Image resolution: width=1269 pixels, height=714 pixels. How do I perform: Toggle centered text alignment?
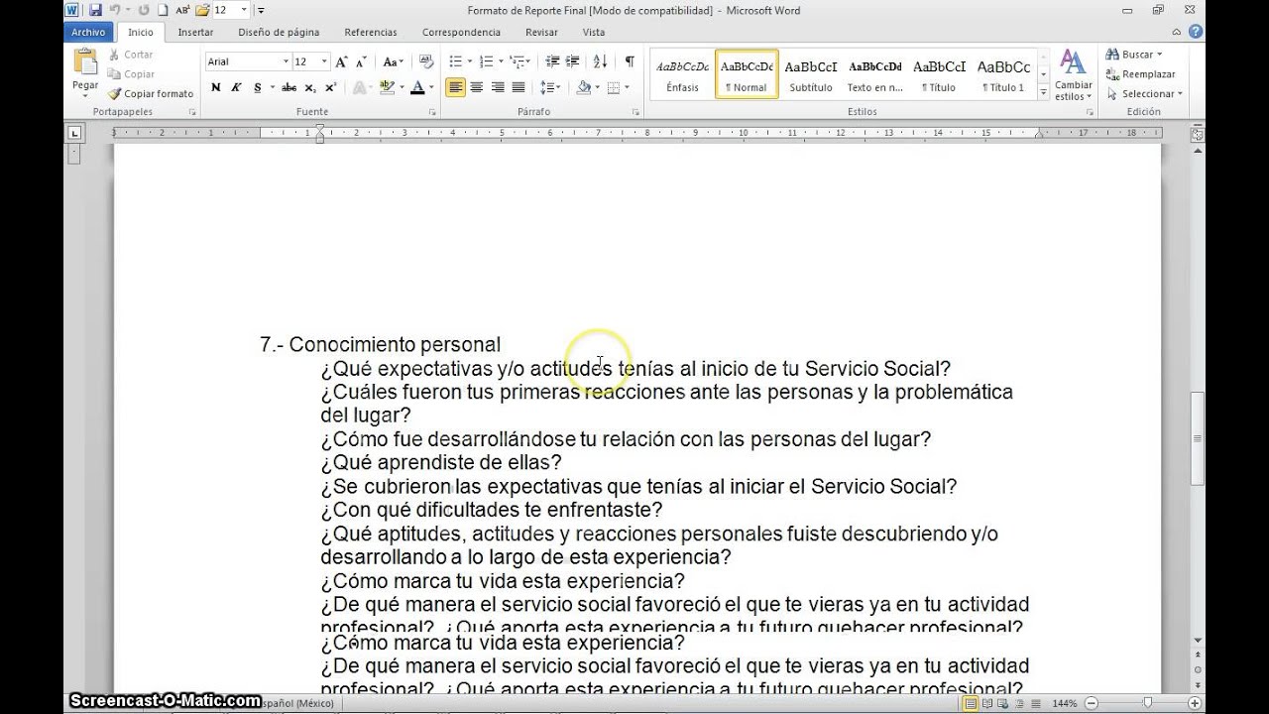[477, 87]
